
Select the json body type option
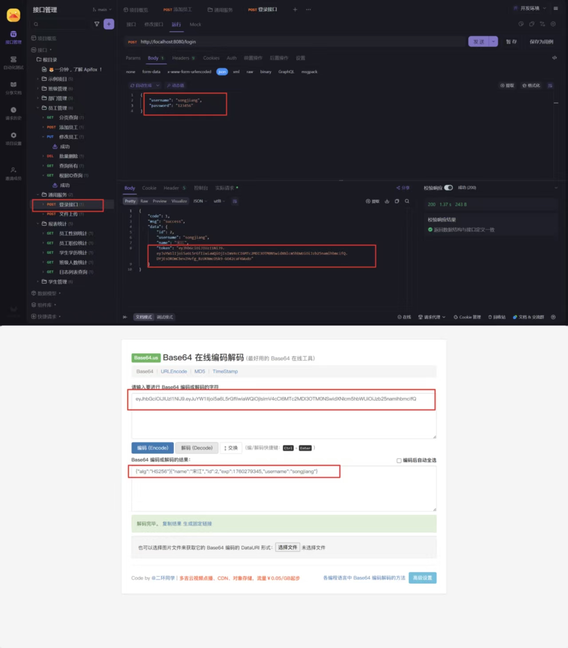pyautogui.click(x=222, y=71)
